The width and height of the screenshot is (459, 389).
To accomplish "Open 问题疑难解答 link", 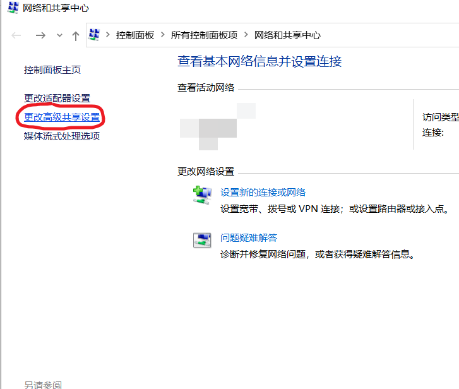I will [249, 237].
